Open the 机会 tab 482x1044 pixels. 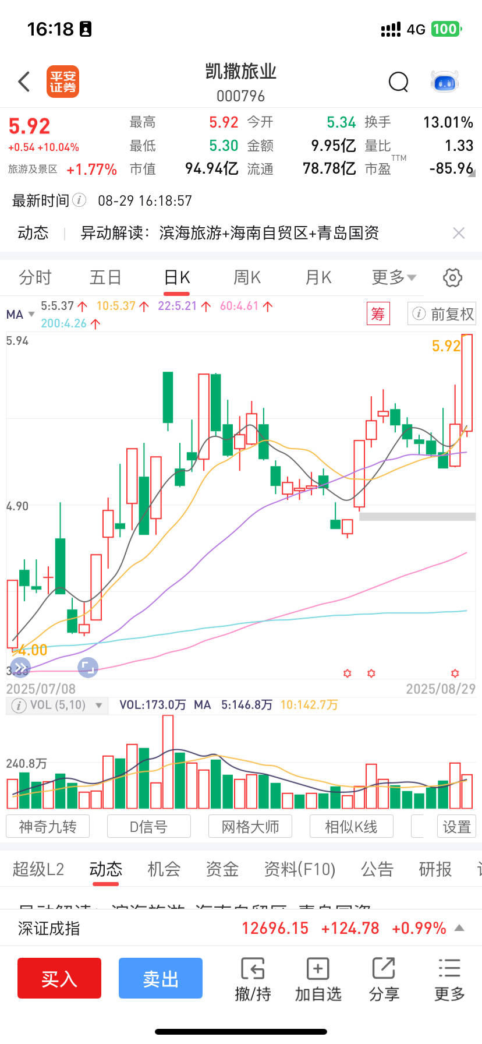[x=164, y=869]
